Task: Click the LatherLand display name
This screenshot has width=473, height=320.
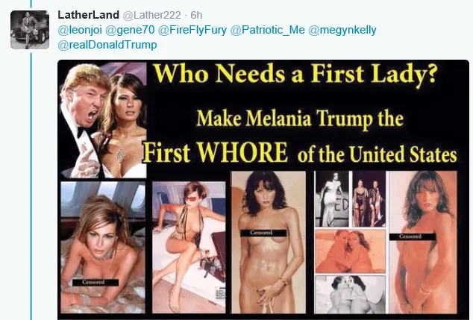Action: tap(88, 15)
